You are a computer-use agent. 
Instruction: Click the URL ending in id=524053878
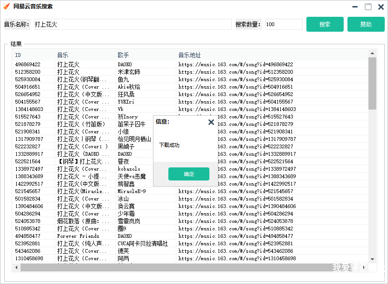point(236,221)
